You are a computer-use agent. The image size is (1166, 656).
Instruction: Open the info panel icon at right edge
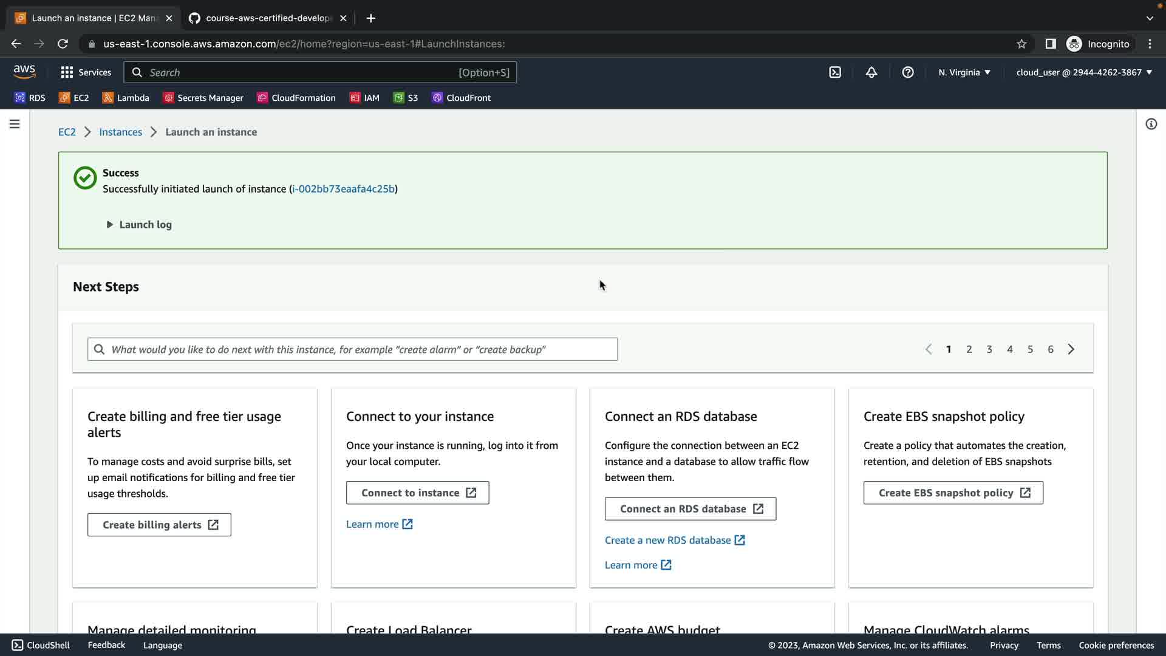click(1151, 124)
